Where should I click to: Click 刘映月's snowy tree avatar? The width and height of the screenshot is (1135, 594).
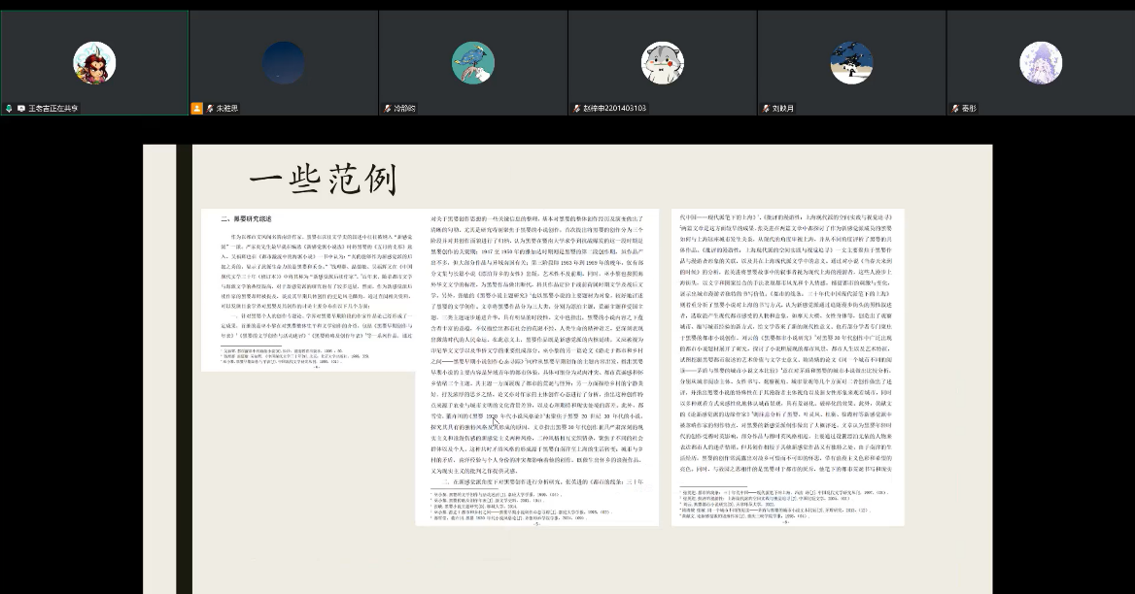[851, 63]
